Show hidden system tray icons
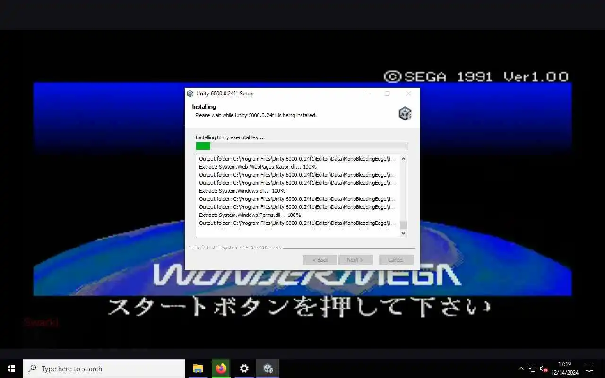Screen dimensions: 605x378 click(521, 369)
